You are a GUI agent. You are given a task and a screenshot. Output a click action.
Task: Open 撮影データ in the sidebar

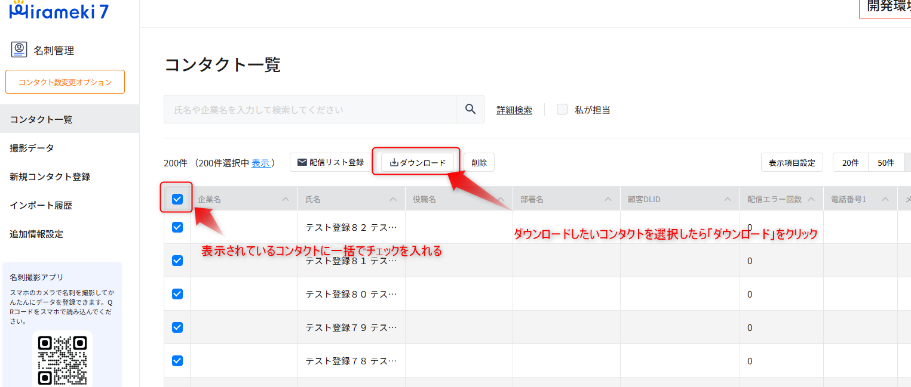[32, 148]
